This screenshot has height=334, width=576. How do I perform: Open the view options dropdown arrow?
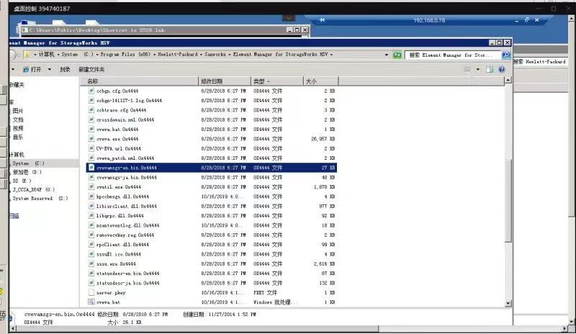(x=477, y=69)
